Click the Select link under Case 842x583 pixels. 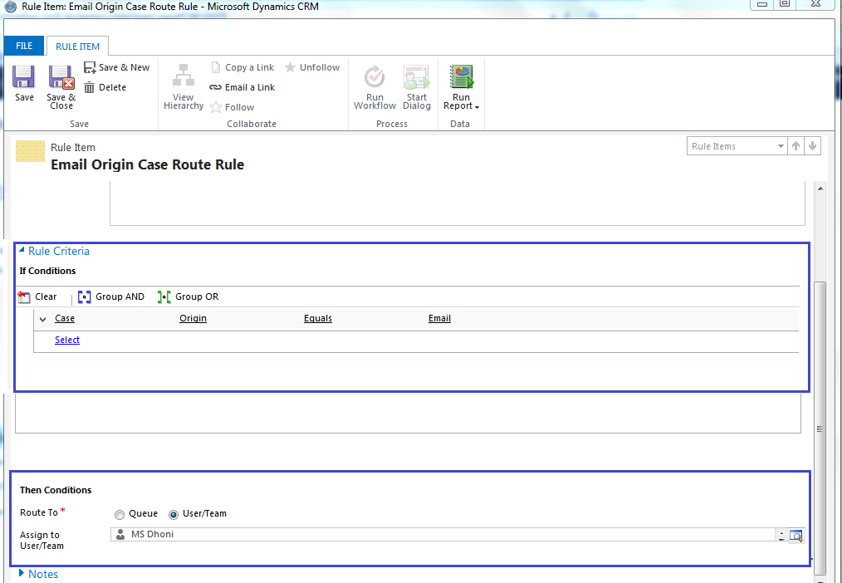(66, 339)
